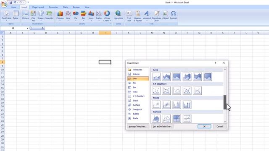Select column D header

point(46,33)
